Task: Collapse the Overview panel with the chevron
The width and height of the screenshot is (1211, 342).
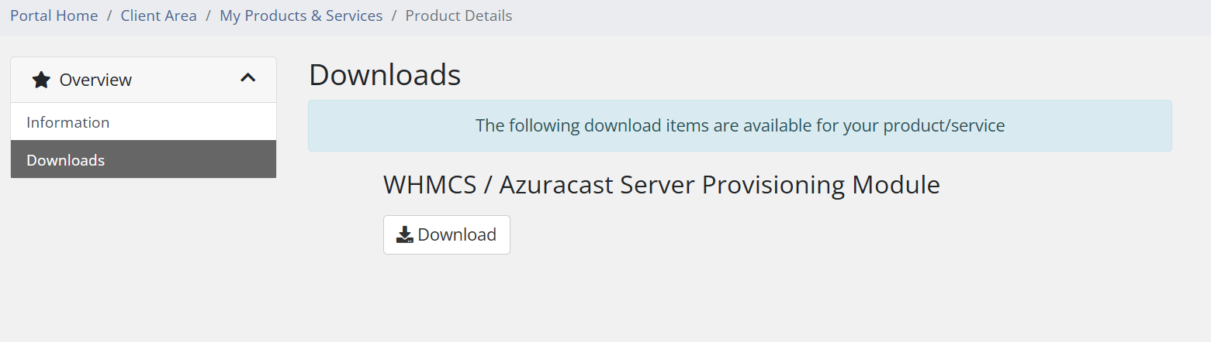Action: pyautogui.click(x=248, y=77)
